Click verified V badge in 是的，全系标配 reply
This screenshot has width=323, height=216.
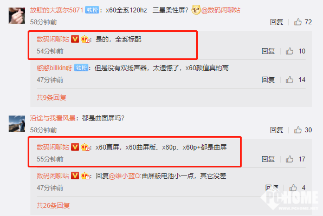[x=75, y=39]
